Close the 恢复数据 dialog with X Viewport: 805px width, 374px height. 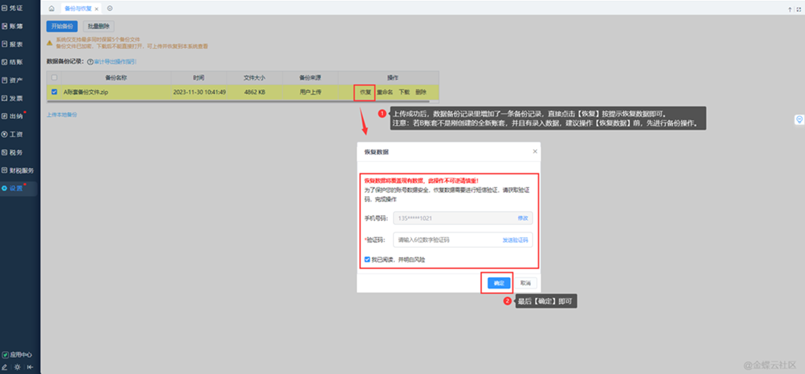coord(535,151)
